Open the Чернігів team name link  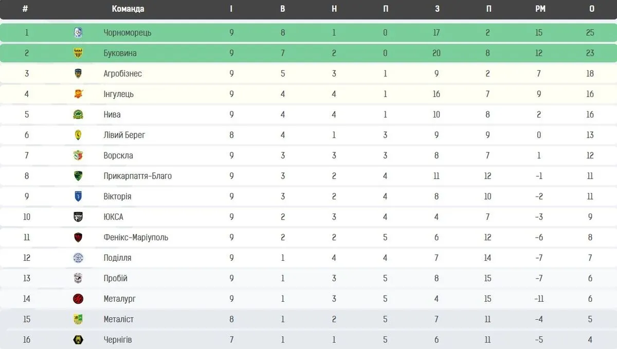118,340
